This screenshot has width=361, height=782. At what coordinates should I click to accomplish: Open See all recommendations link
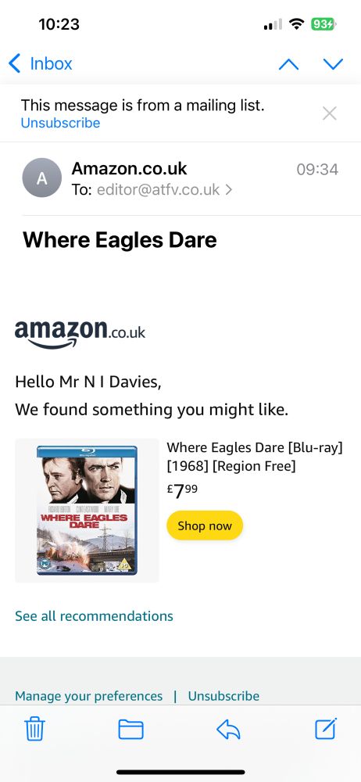94,616
